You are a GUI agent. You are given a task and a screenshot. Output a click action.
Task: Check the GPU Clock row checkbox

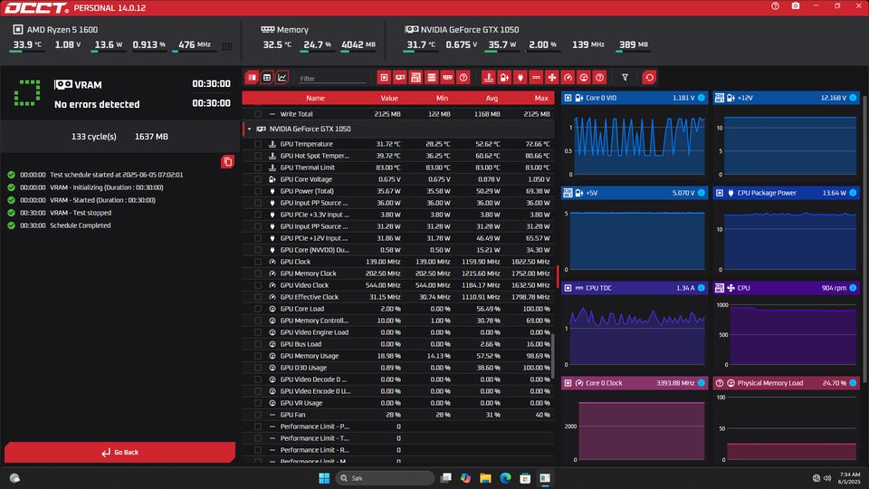coord(258,262)
